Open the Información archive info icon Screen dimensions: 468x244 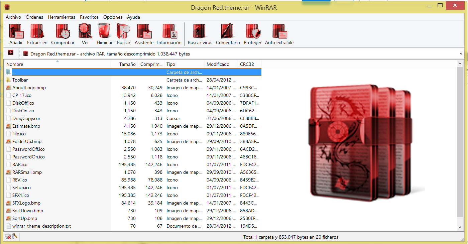(169, 31)
